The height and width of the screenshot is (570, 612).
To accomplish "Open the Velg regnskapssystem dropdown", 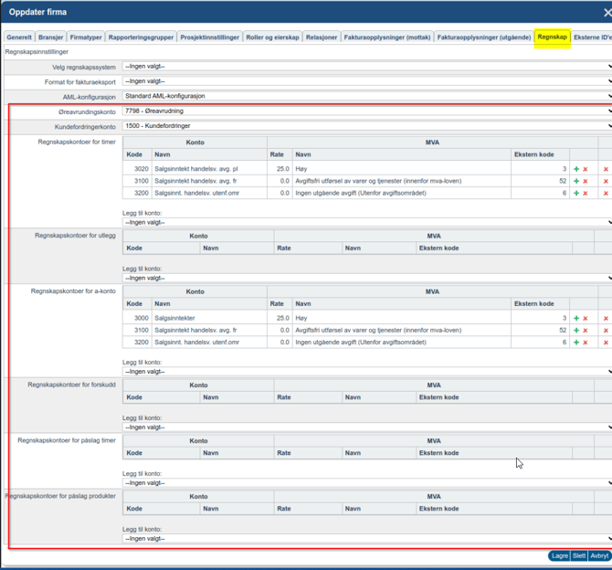I will coord(365,67).
